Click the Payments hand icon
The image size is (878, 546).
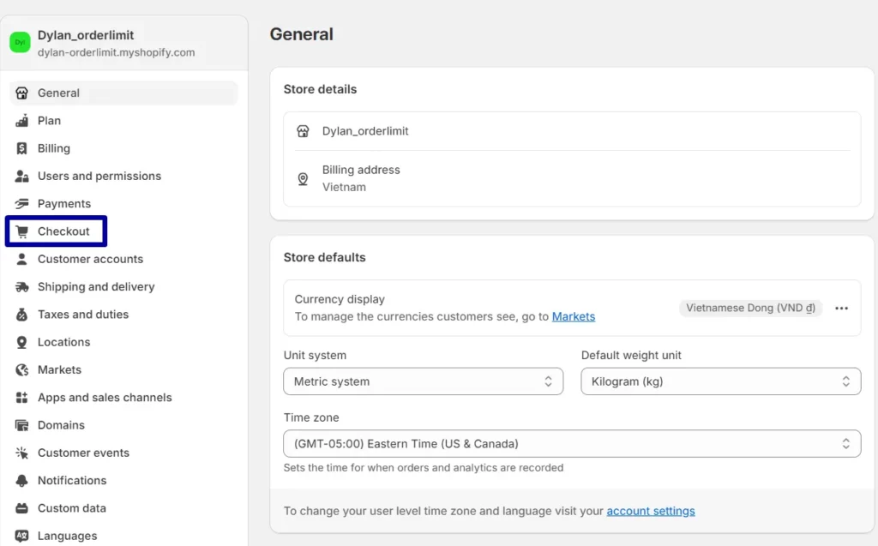pos(21,204)
